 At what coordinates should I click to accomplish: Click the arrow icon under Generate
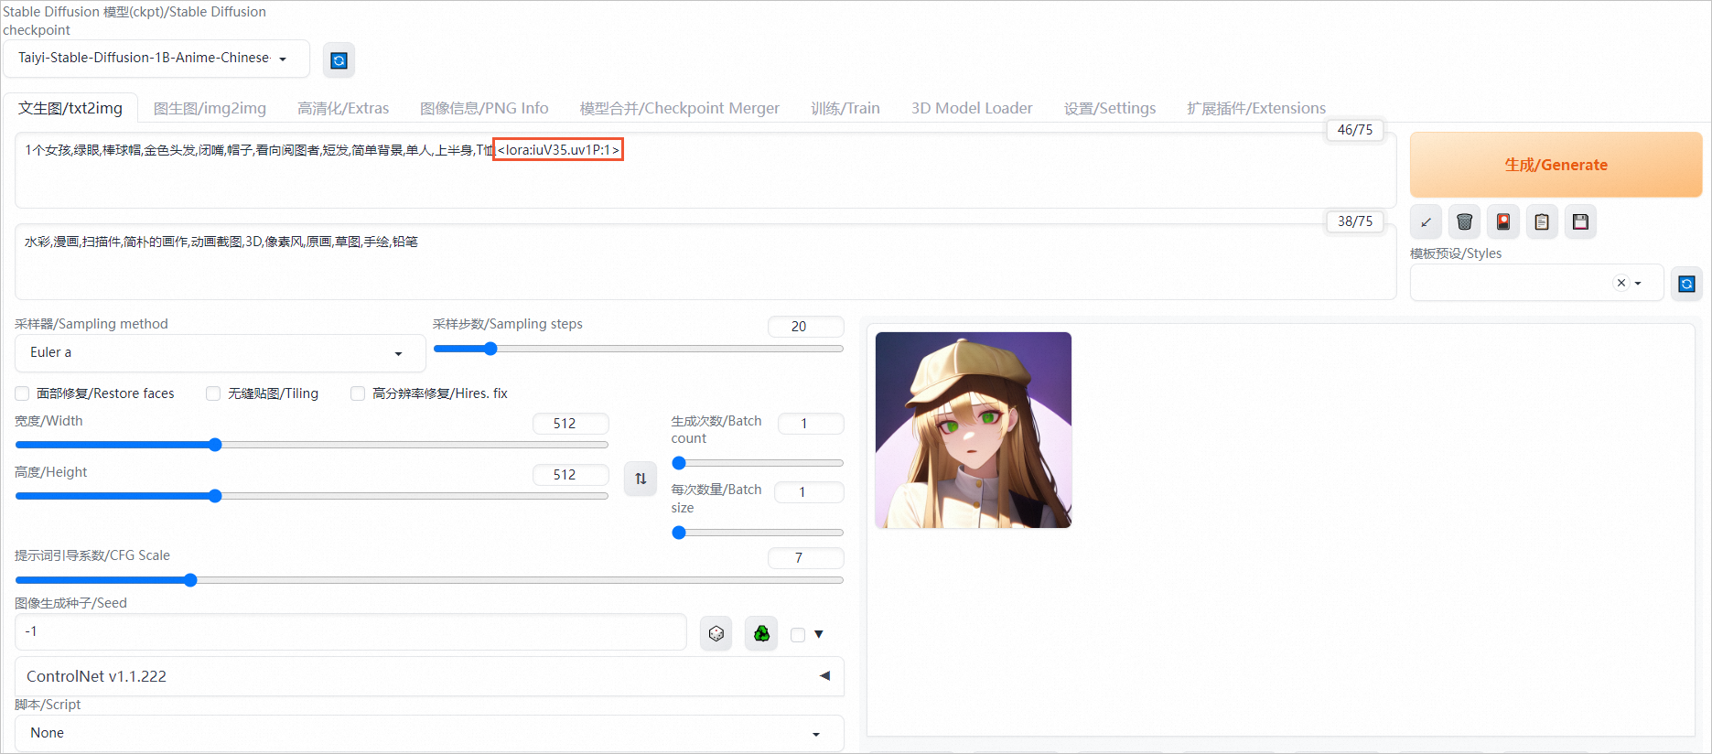click(1426, 221)
